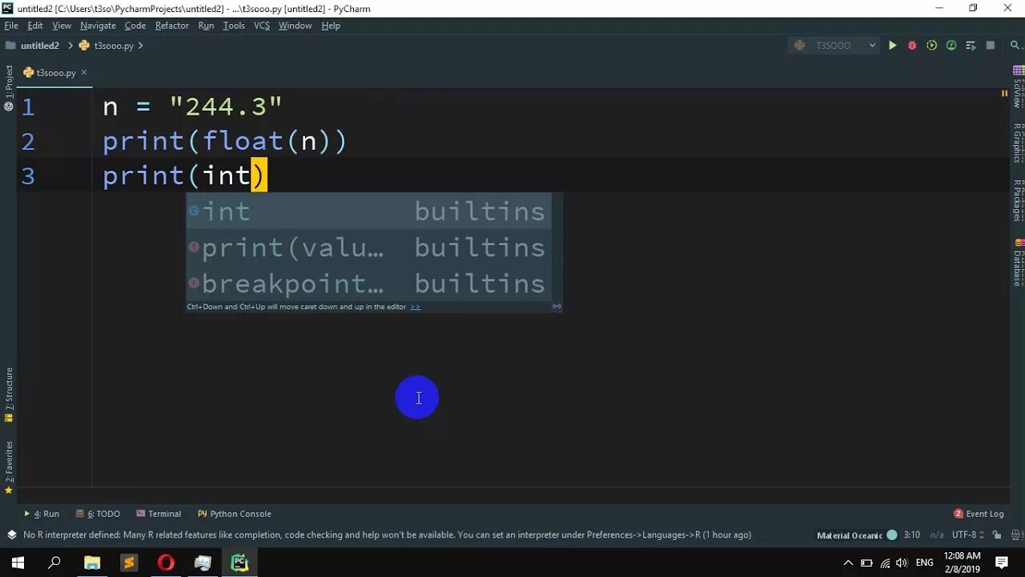Open the 4: Run tool window
Image resolution: width=1025 pixels, height=577 pixels.
pos(42,514)
